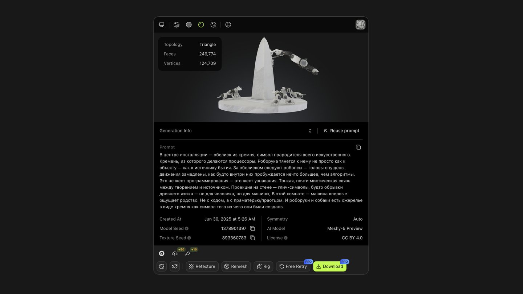Click the Vertices count 124,709
Viewport: 523px width, 294px height.
pyautogui.click(x=208, y=64)
